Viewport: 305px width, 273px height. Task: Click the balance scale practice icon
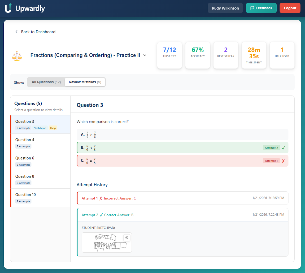pyautogui.click(x=17, y=56)
